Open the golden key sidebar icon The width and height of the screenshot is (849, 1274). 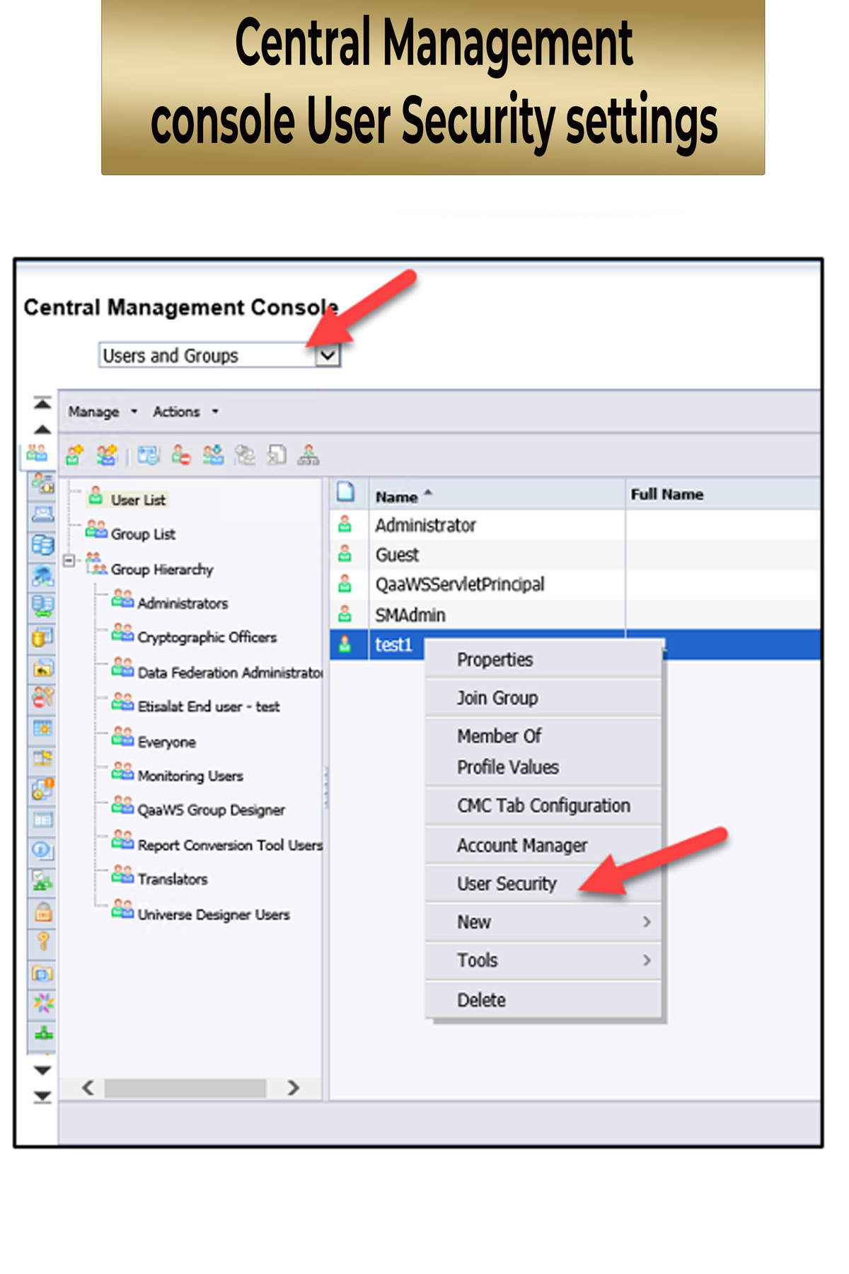coord(42,941)
